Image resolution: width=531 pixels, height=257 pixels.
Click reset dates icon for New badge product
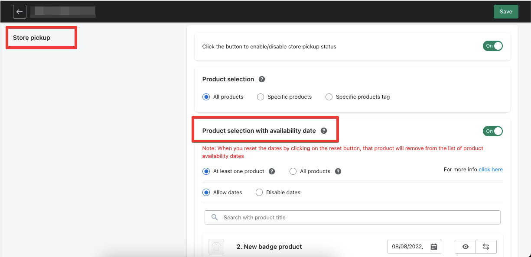coord(486,247)
